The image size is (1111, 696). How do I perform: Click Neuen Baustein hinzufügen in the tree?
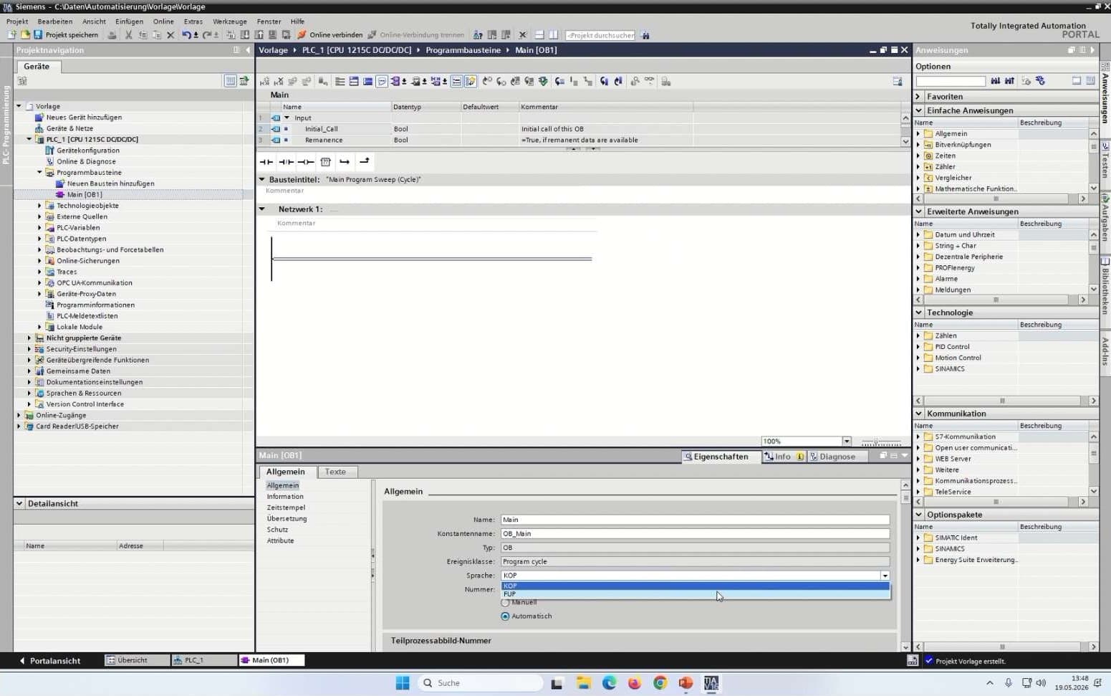pos(110,183)
